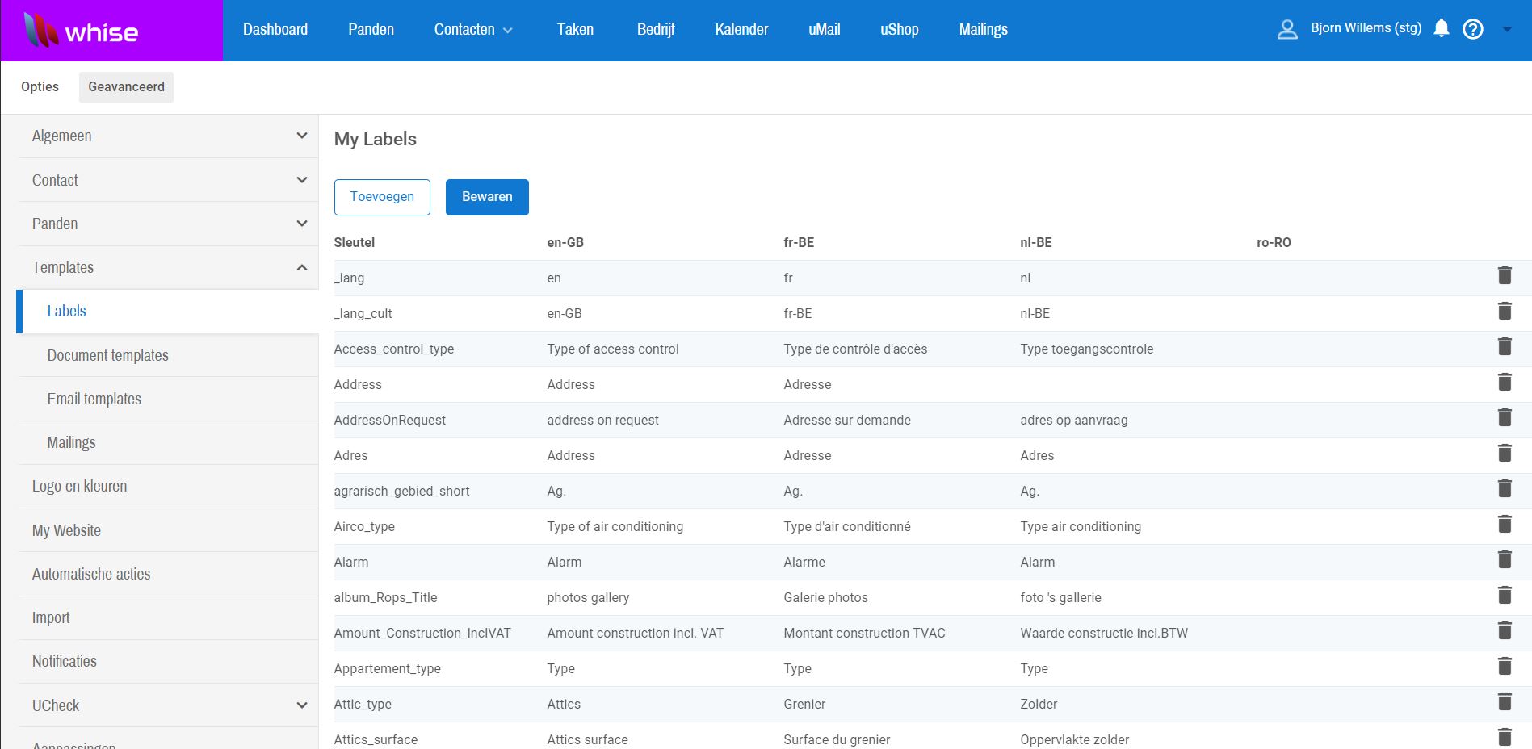
Task: Click the user profile avatar icon
Action: pos(1287,30)
